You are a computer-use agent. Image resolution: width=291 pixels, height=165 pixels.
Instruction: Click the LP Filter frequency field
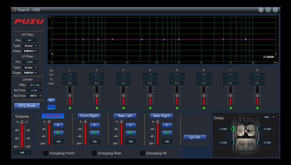30,62
